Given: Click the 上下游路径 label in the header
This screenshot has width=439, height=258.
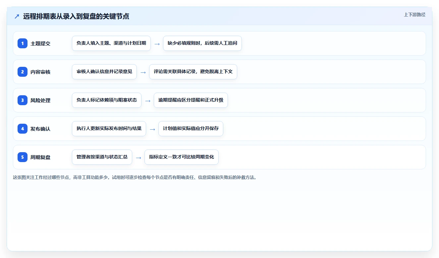Looking at the screenshot, I should 414,15.
